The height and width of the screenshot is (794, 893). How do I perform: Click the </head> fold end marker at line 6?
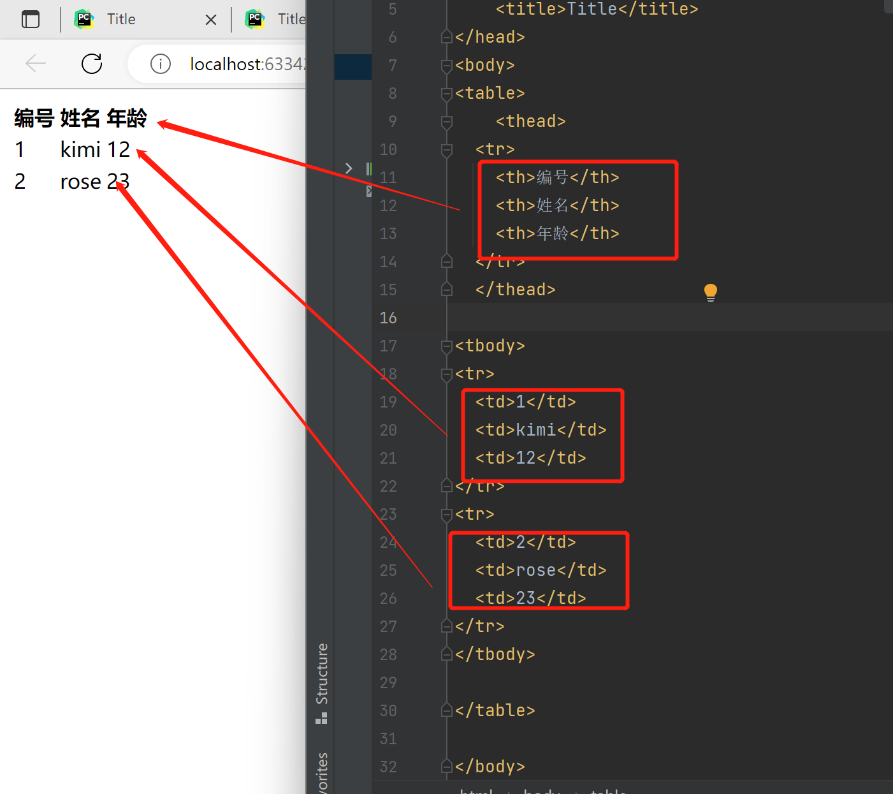pos(447,37)
